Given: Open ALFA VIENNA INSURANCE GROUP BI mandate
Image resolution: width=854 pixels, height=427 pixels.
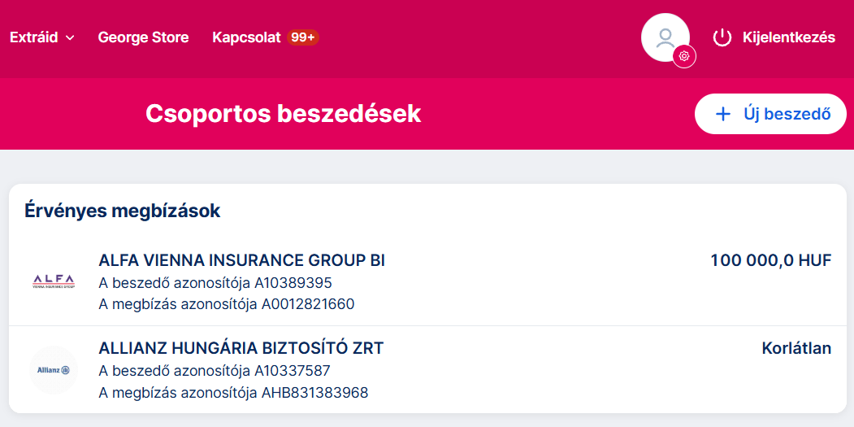Looking at the screenshot, I should (241, 260).
